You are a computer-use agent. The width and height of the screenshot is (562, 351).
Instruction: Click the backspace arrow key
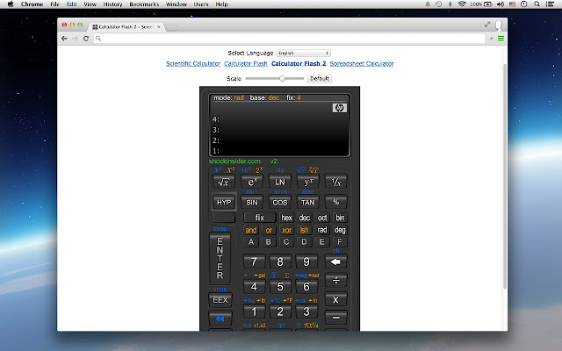(335, 261)
